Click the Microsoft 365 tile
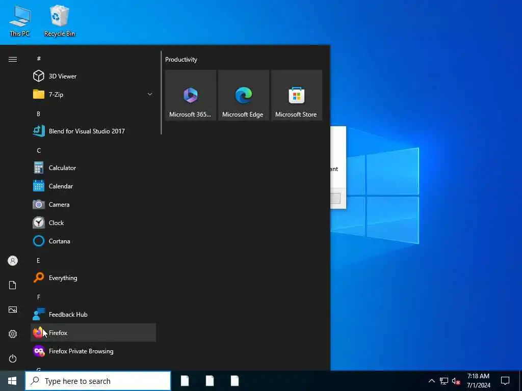Screen dimensions: 522x391 [x=191, y=95]
